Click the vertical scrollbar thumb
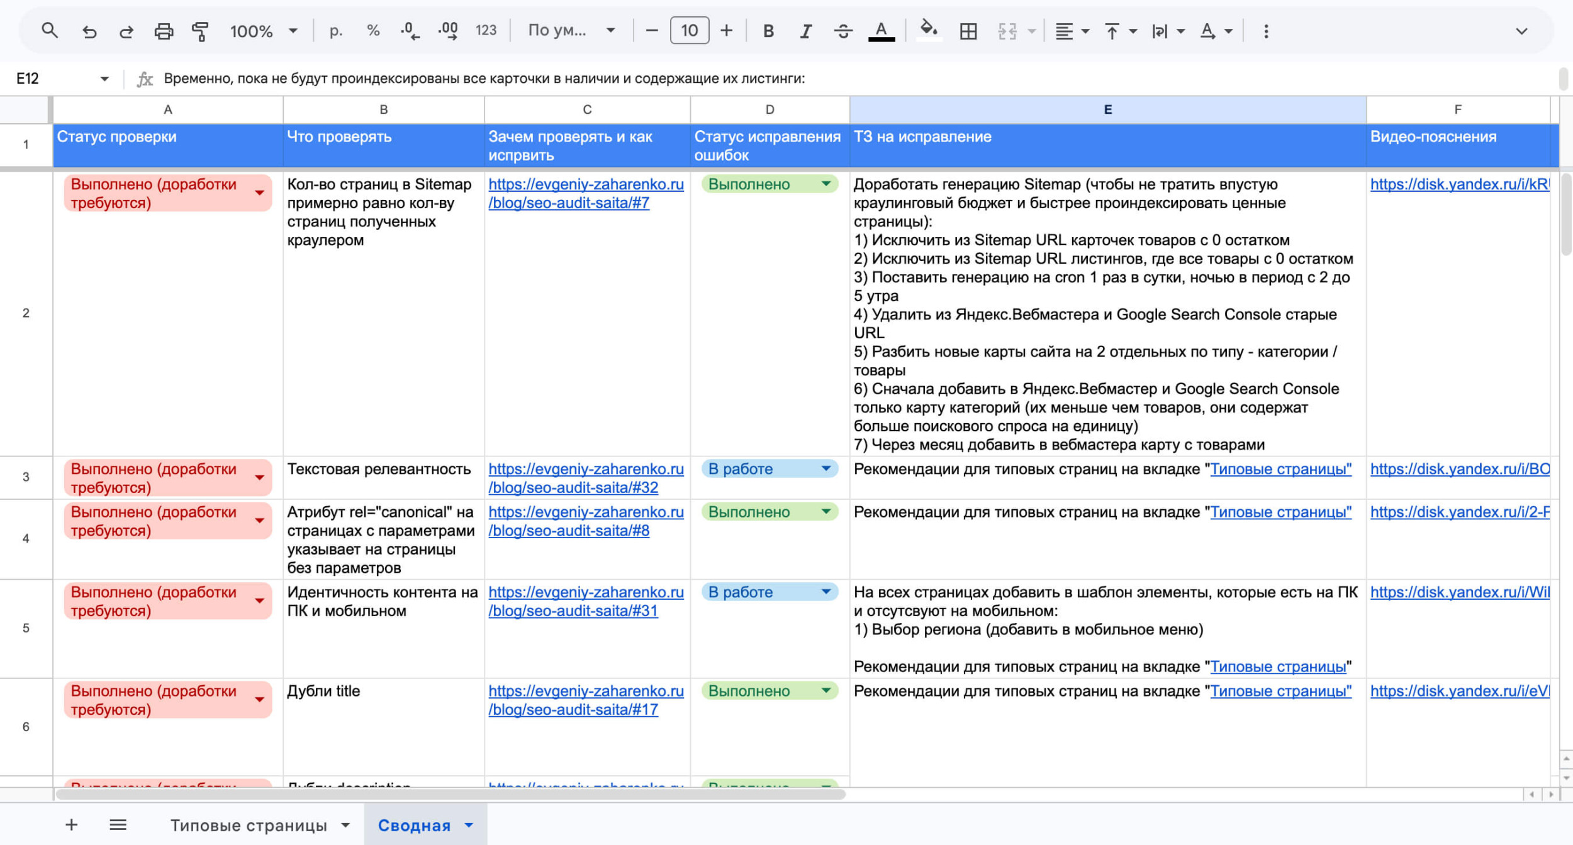This screenshot has width=1573, height=845. pyautogui.click(x=1565, y=214)
